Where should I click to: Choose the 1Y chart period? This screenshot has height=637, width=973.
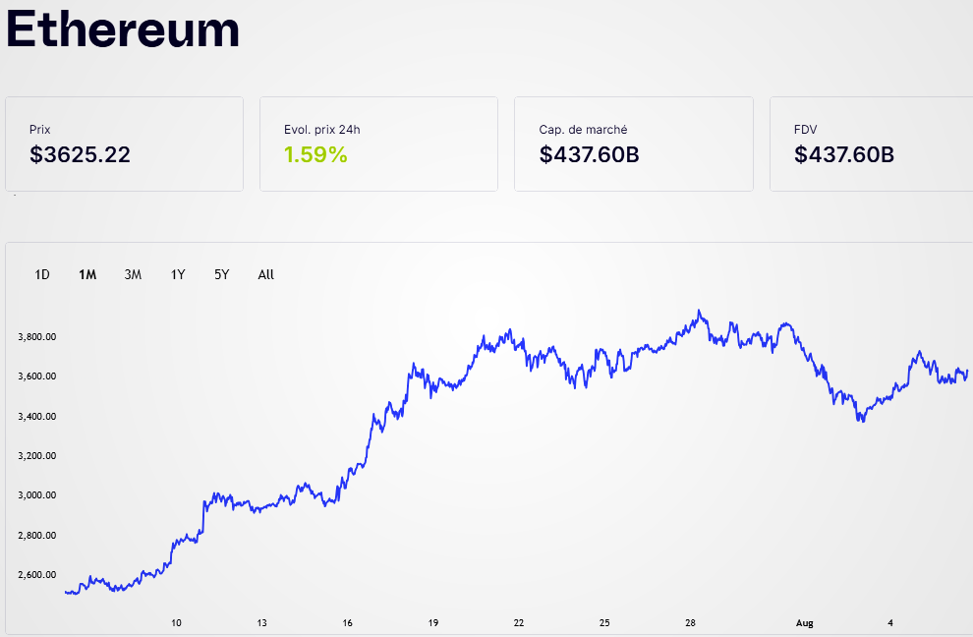(178, 274)
